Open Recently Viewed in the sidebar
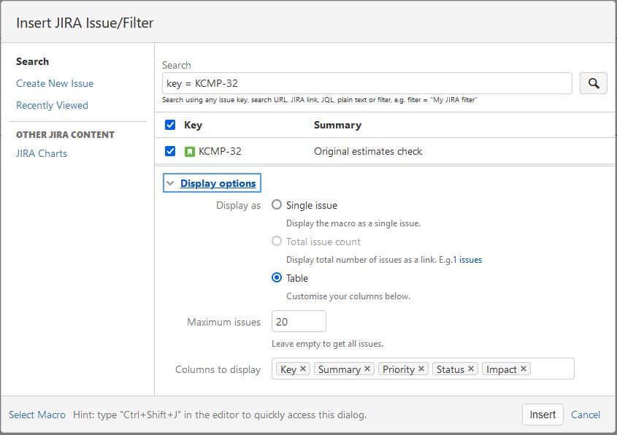The width and height of the screenshot is (617, 435). click(52, 105)
